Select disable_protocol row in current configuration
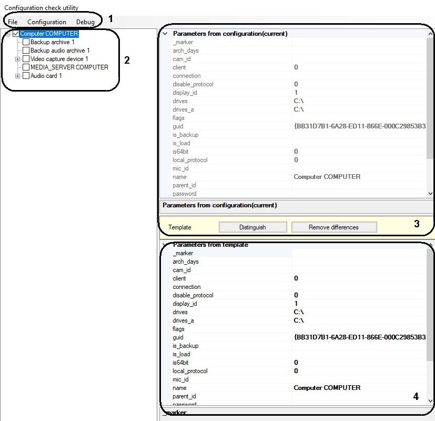The image size is (435, 421). (299, 84)
